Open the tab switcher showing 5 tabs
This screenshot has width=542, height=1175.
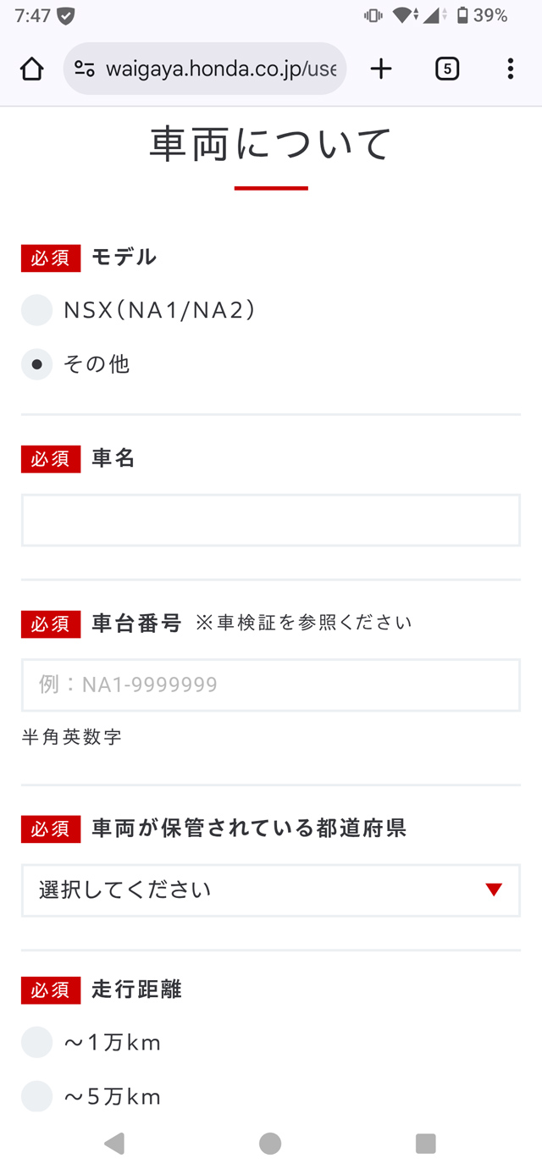click(445, 69)
